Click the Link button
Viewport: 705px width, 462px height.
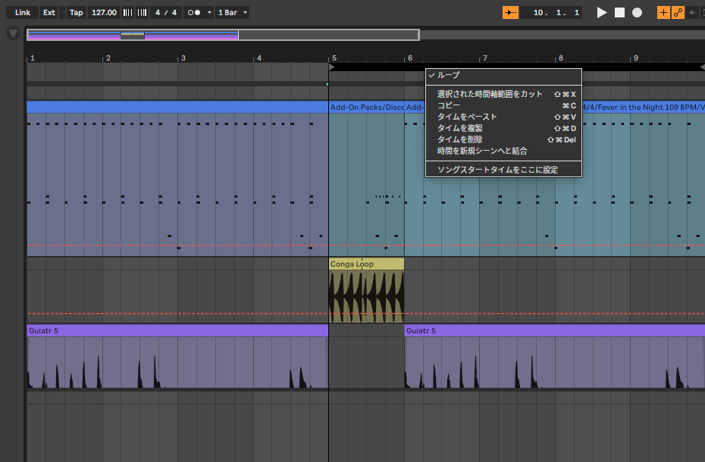pyautogui.click(x=23, y=13)
